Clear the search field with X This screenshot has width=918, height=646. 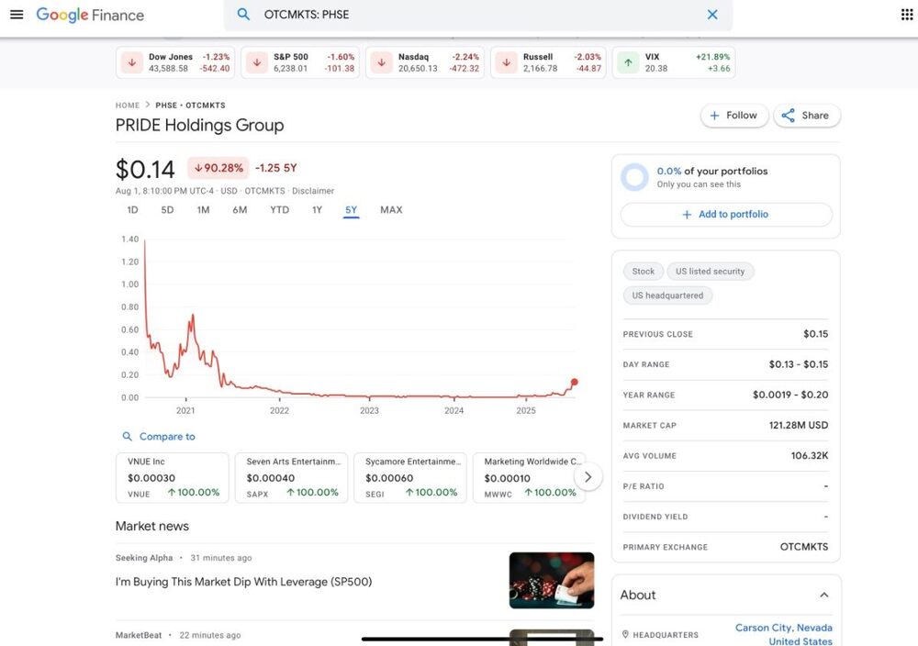[x=712, y=15]
